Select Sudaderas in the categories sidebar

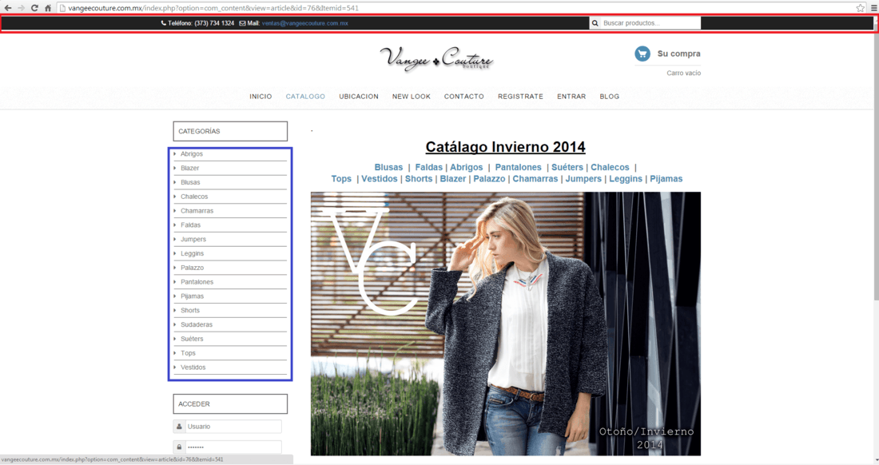[197, 324]
